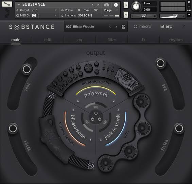Expand the SUBSTANCE instrument name dropdown arrow
The image size is (192, 184).
click(19, 5)
